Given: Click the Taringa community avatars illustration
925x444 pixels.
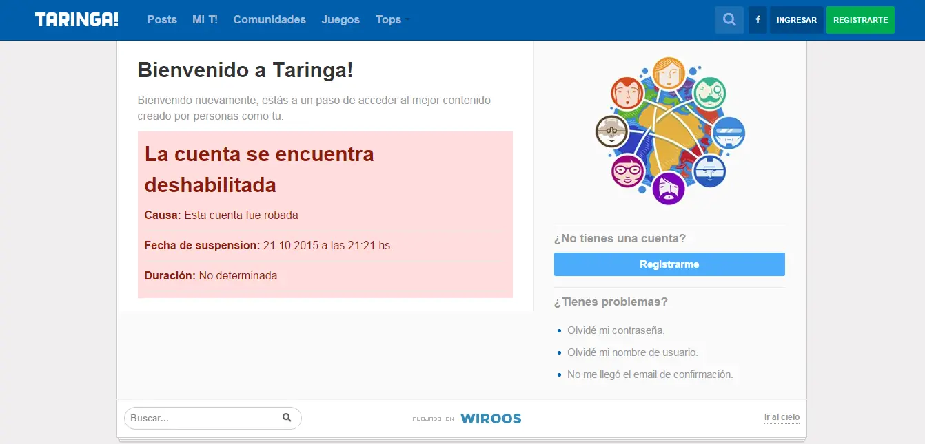Looking at the screenshot, I should tap(669, 131).
